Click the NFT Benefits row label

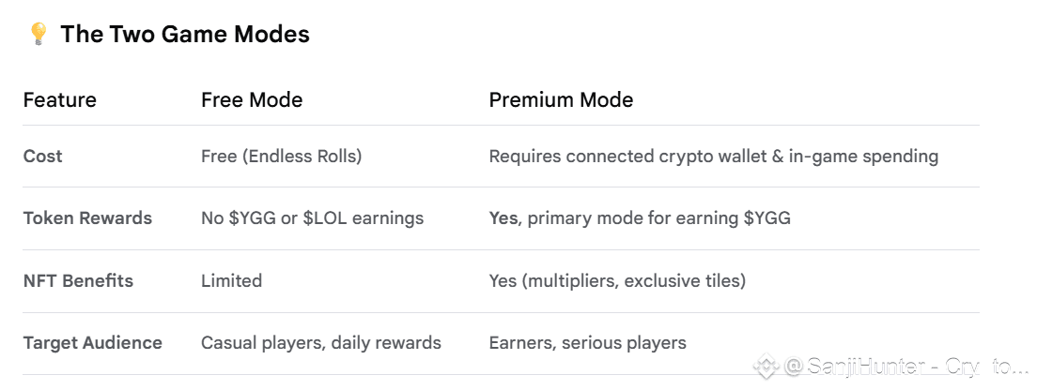pos(78,280)
